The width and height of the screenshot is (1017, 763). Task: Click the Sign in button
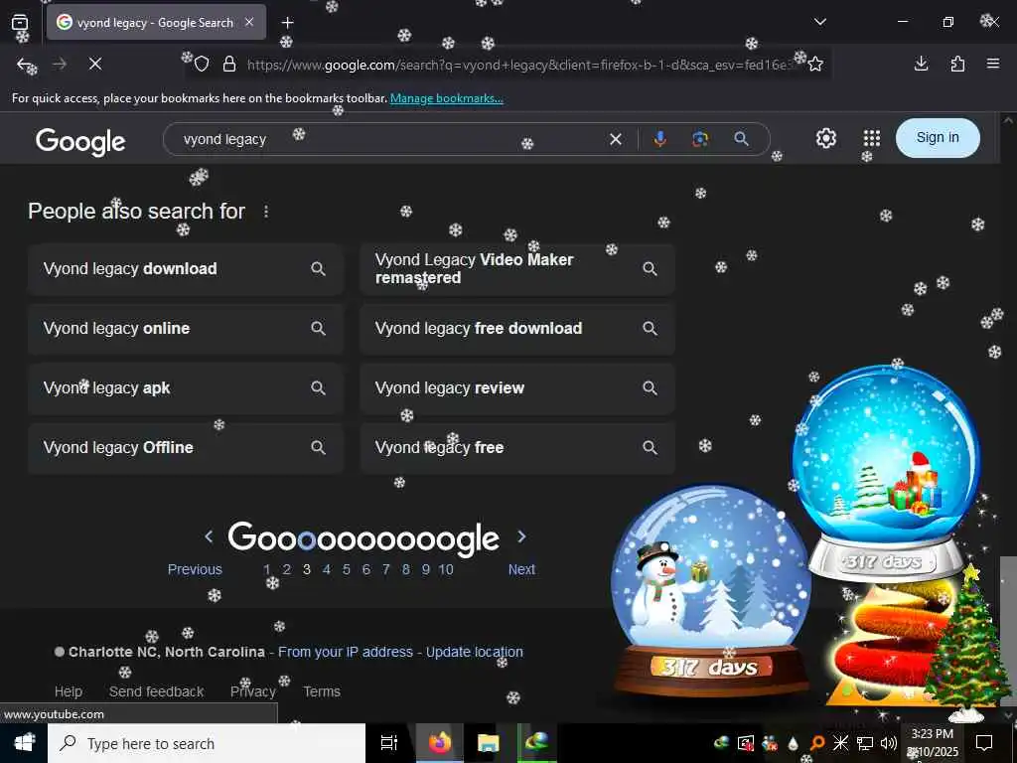938,137
